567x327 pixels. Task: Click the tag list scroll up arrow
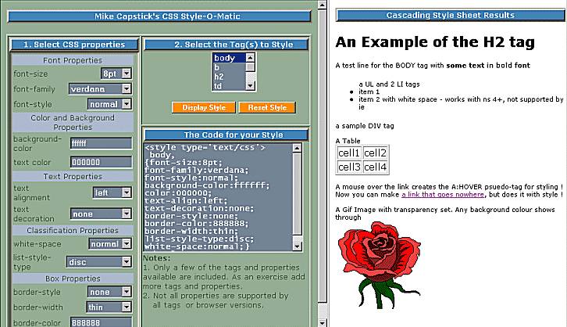pyautogui.click(x=250, y=58)
